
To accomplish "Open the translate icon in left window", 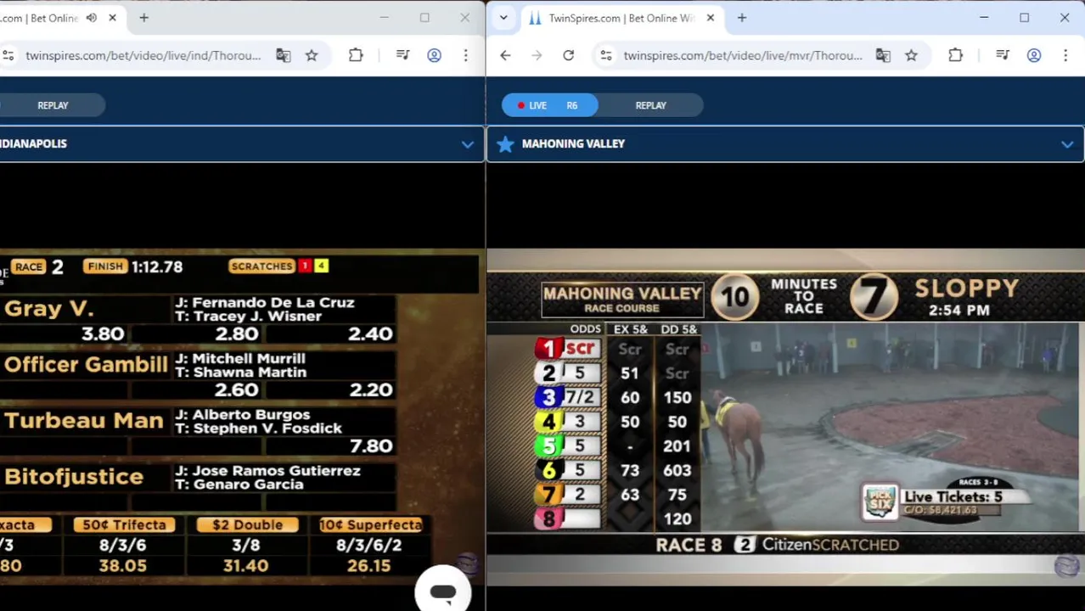I will click(x=283, y=55).
